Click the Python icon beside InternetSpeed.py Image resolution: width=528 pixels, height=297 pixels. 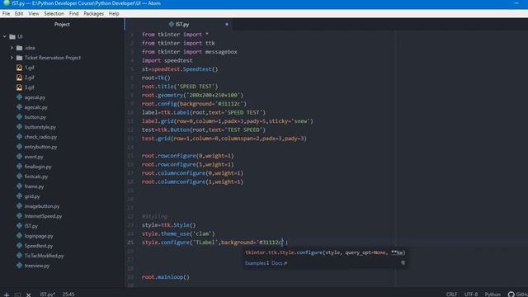(19, 216)
